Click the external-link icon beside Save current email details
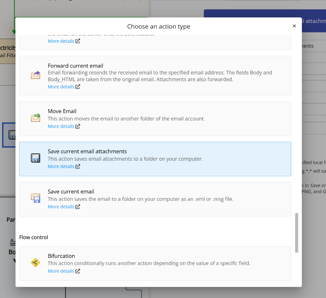The image size is (326, 298). [x=78, y=206]
